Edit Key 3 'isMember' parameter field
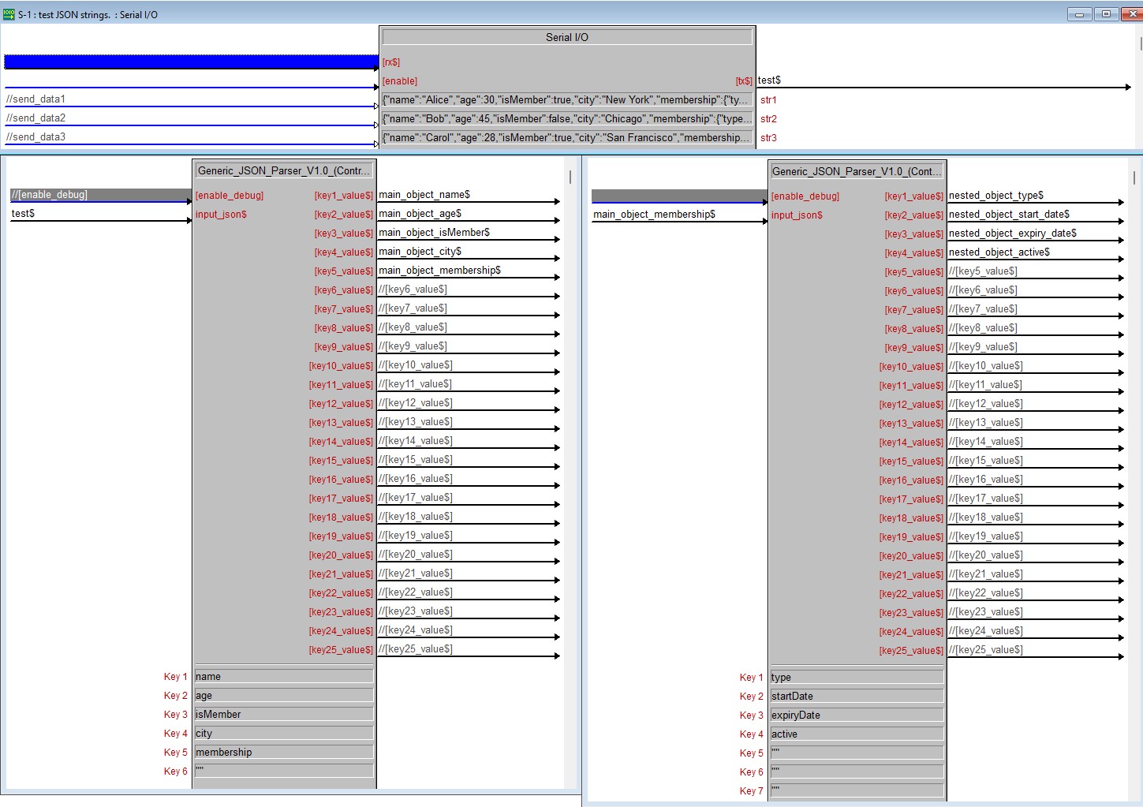1143x807 pixels. click(x=284, y=715)
